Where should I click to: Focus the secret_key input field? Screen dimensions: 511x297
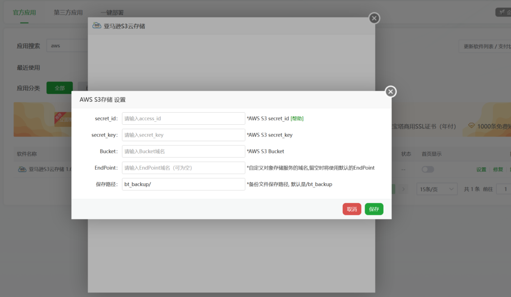pyautogui.click(x=183, y=135)
